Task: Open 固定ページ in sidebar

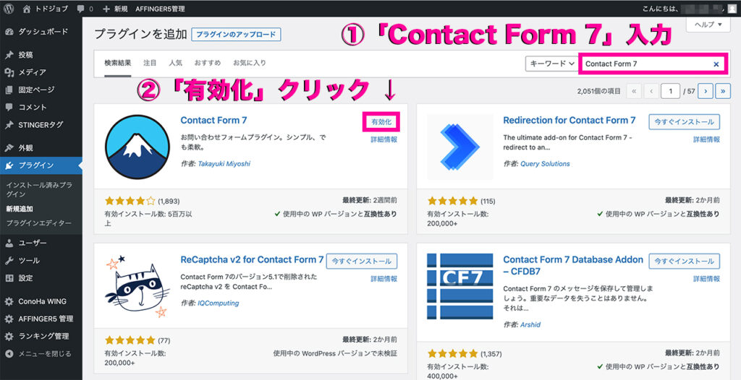Action: 41,90
